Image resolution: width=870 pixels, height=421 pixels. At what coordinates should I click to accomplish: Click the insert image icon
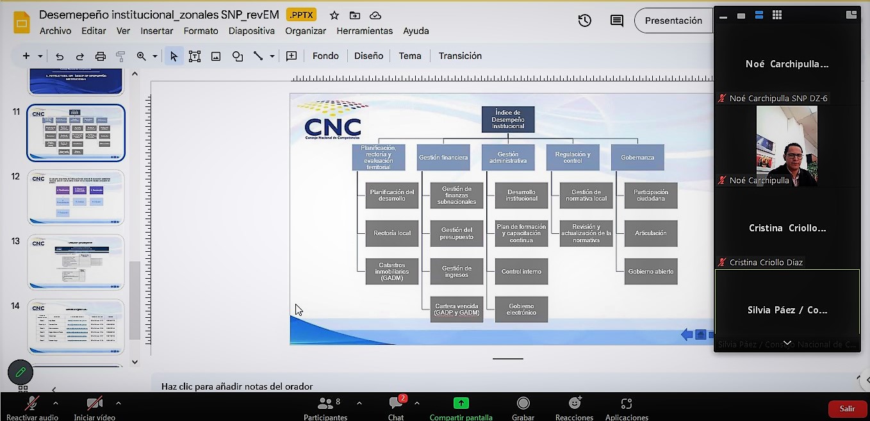pyautogui.click(x=216, y=56)
